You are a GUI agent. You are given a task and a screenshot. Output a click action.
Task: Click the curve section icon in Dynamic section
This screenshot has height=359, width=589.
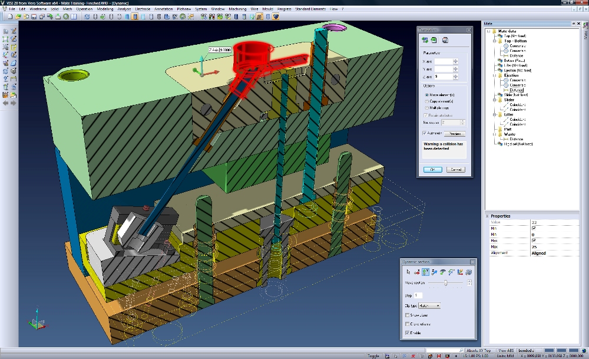pyautogui.click(x=452, y=272)
